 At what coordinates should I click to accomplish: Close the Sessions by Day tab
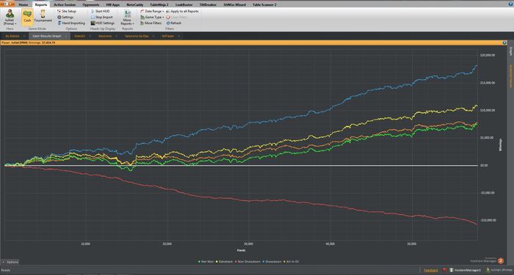pyautogui.click(x=154, y=36)
